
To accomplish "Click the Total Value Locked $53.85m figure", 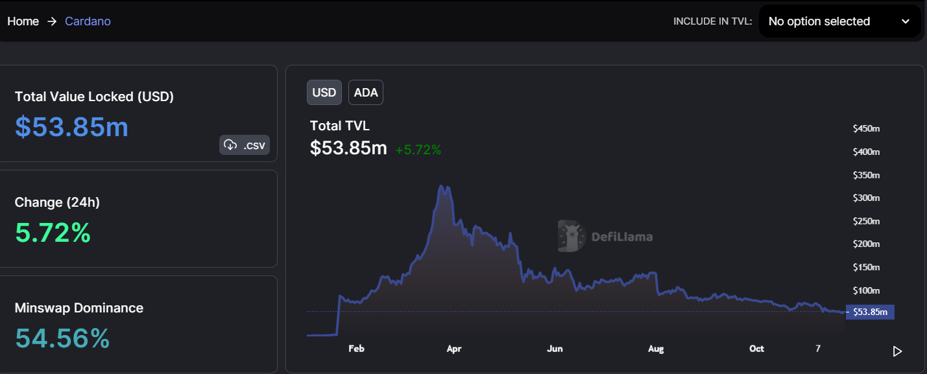I will [x=71, y=126].
